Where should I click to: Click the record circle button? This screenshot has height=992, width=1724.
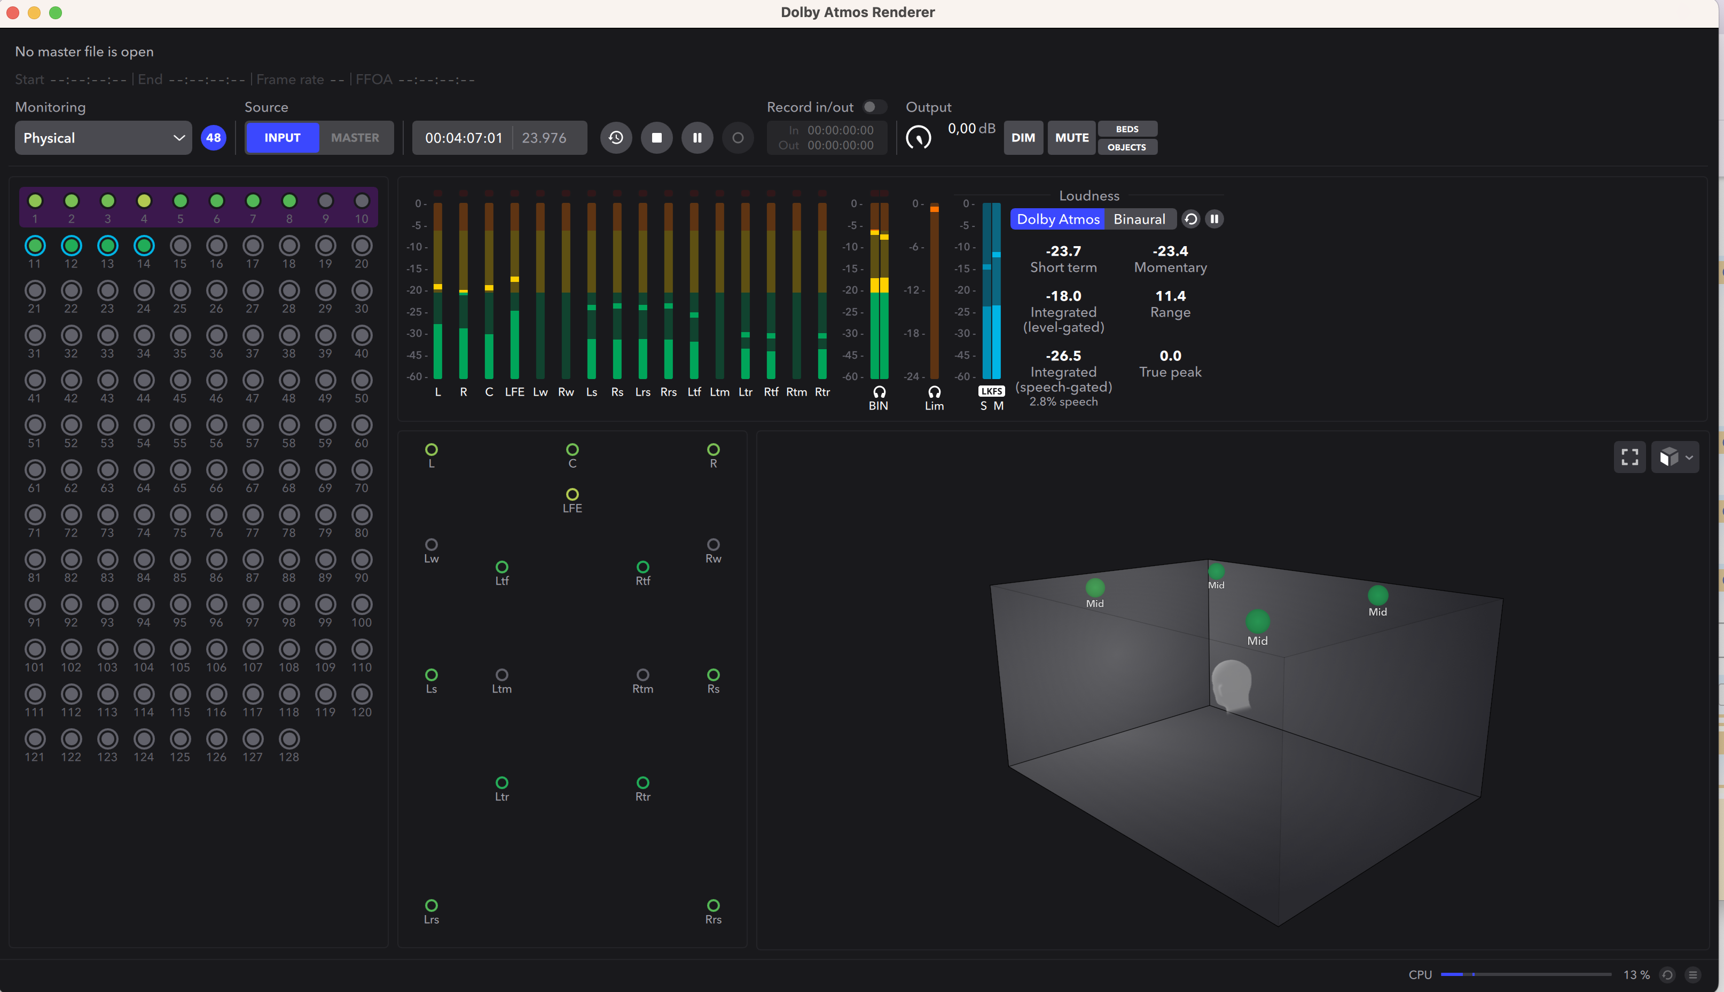pyautogui.click(x=738, y=138)
